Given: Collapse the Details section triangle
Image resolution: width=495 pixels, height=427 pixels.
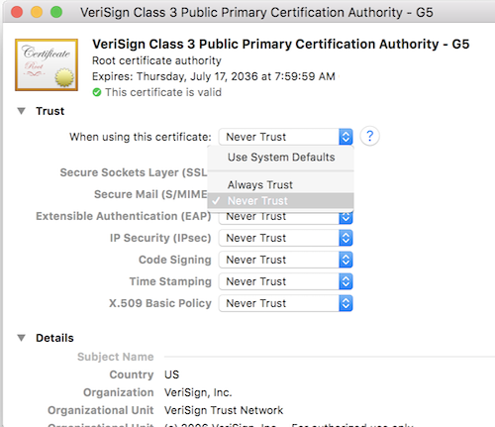Looking at the screenshot, I should (x=22, y=338).
